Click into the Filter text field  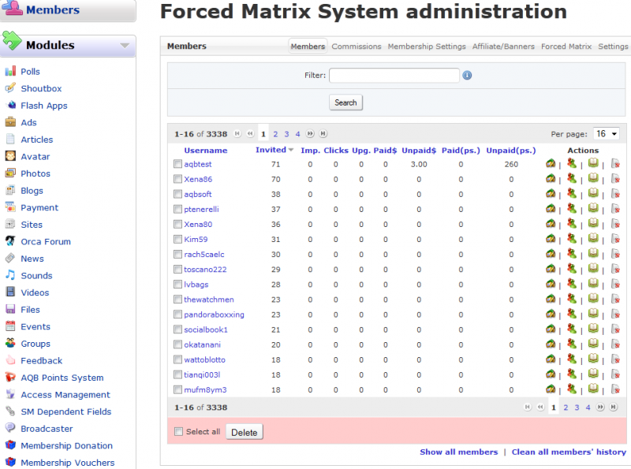click(394, 76)
